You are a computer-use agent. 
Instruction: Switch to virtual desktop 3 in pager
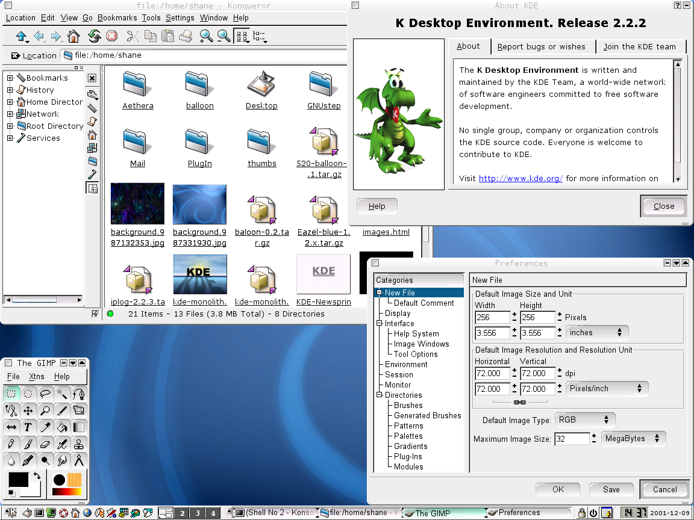(x=198, y=513)
